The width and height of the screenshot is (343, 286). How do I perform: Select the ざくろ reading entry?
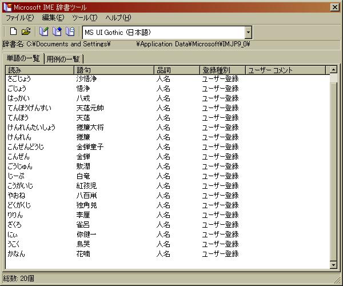pyautogui.click(x=15, y=225)
